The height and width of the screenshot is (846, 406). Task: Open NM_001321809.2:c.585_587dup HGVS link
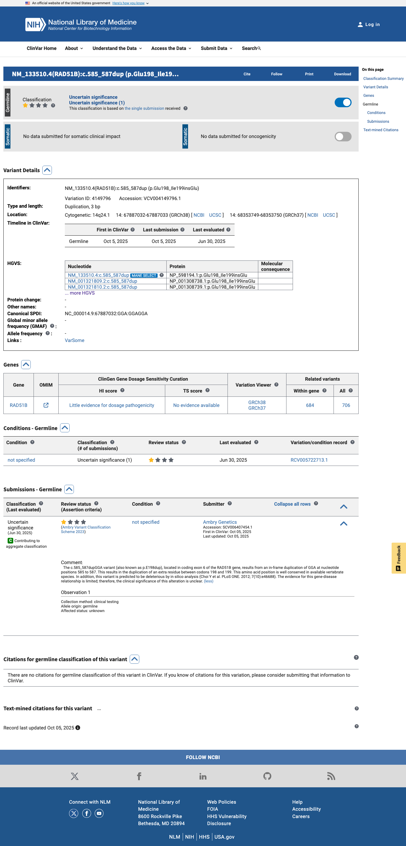coord(102,281)
